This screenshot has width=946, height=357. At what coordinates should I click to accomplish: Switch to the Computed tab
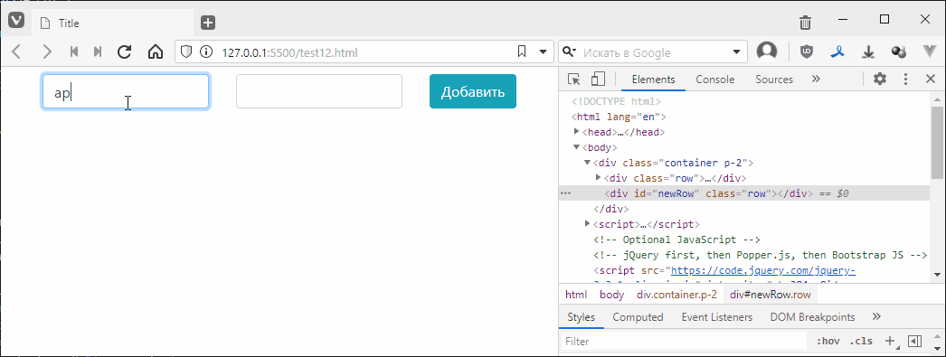point(638,317)
